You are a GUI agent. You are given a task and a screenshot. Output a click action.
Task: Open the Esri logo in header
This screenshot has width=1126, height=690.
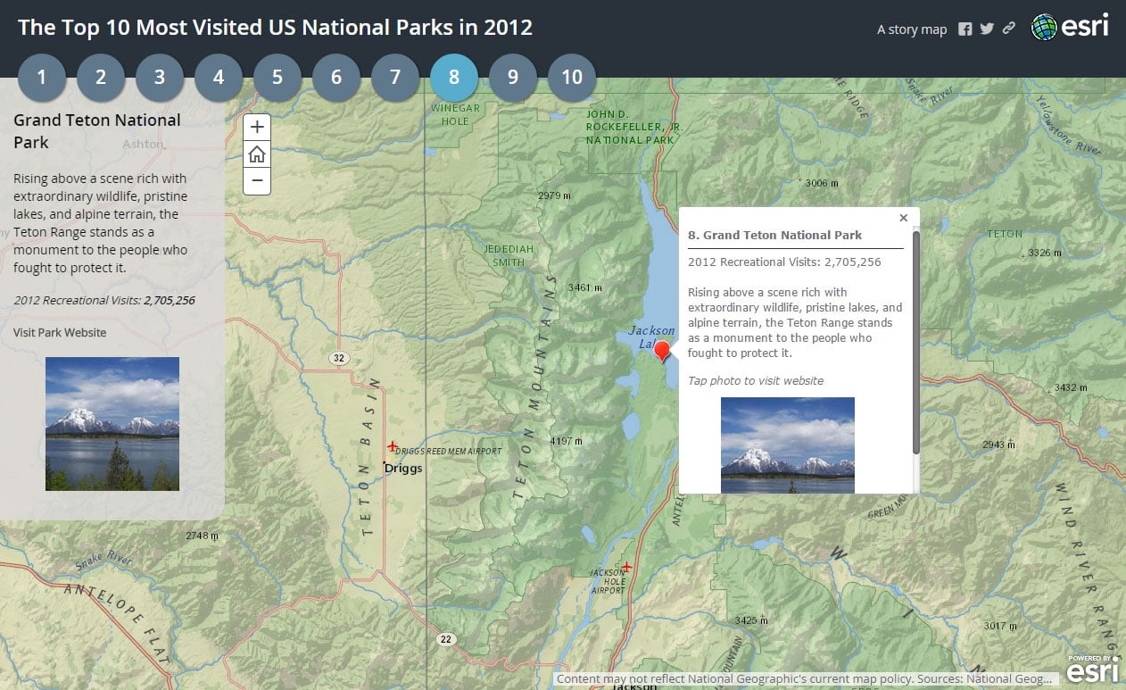(1071, 27)
